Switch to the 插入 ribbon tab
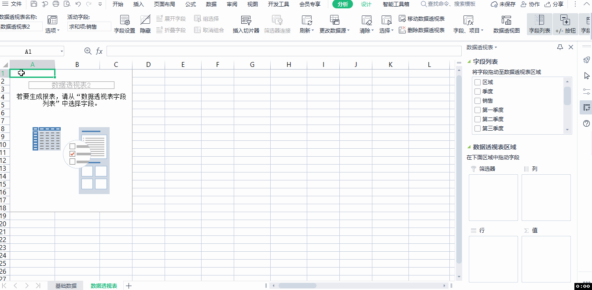Viewport: 592px width, 290px height. click(x=139, y=4)
